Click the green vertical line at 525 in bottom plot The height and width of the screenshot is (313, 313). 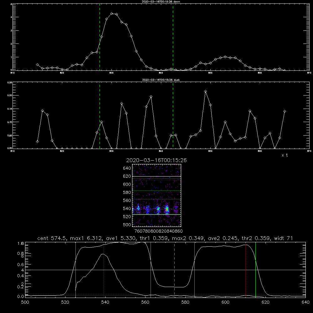[x=75, y=269]
